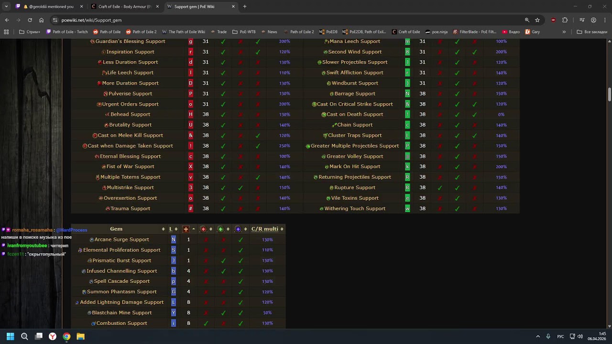Open the poe.ninja bookmark
The height and width of the screenshot is (344, 612).
pos(437,32)
